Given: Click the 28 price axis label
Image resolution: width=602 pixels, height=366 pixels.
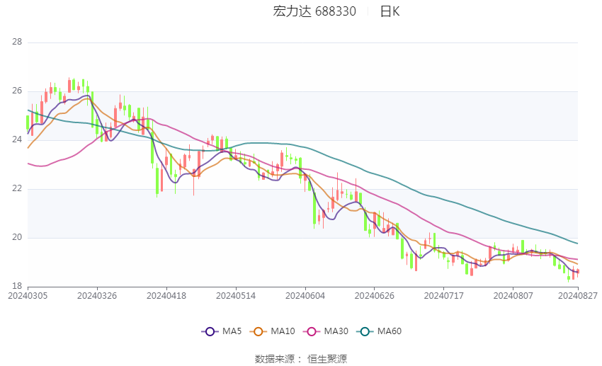Looking at the screenshot, I should (17, 42).
